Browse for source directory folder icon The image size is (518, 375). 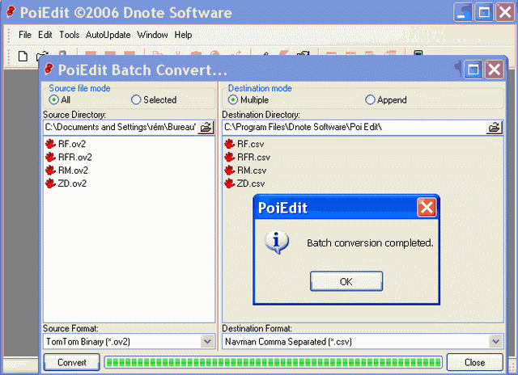coord(206,127)
